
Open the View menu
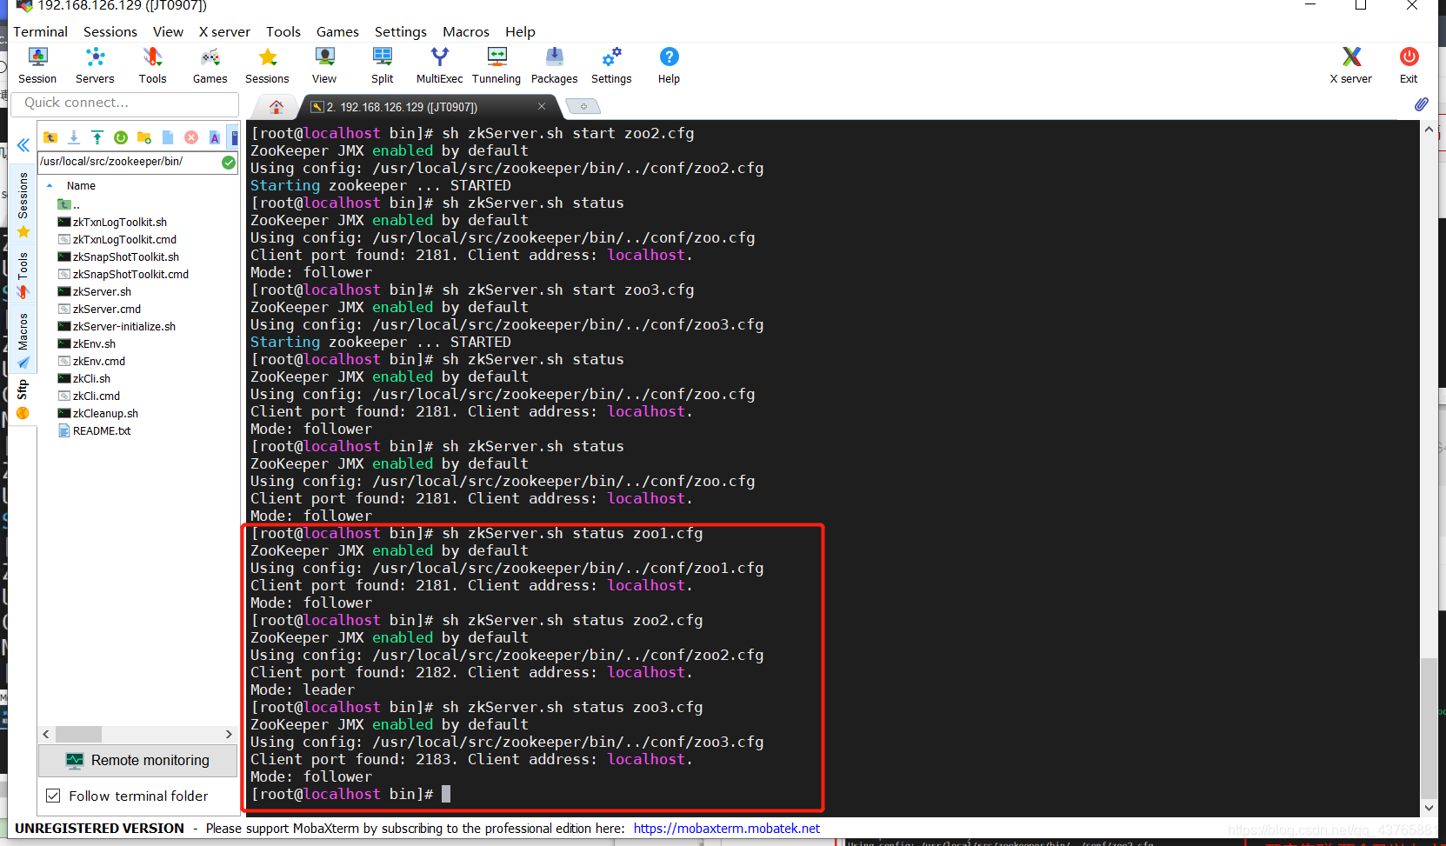point(168,31)
